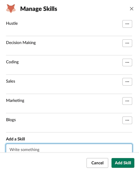The height and width of the screenshot is (170, 139).
Task: Click the Blogs skill name
Action: [11, 120]
